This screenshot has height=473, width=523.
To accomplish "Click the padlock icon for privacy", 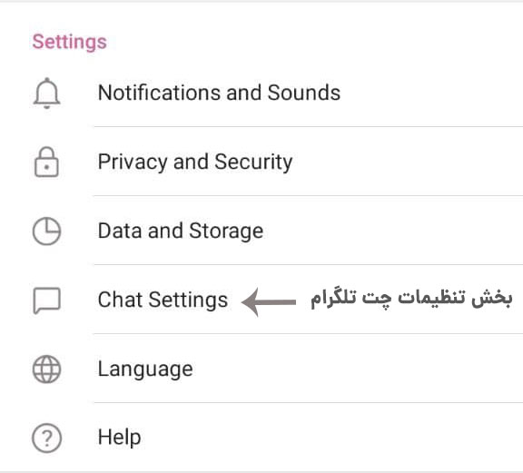I will pos(46,162).
